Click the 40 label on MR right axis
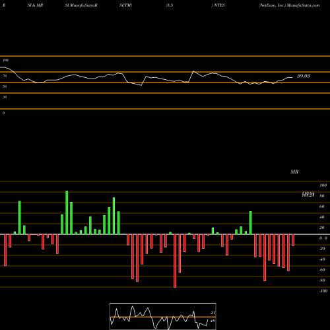330x330 pixels. tap(322, 217)
